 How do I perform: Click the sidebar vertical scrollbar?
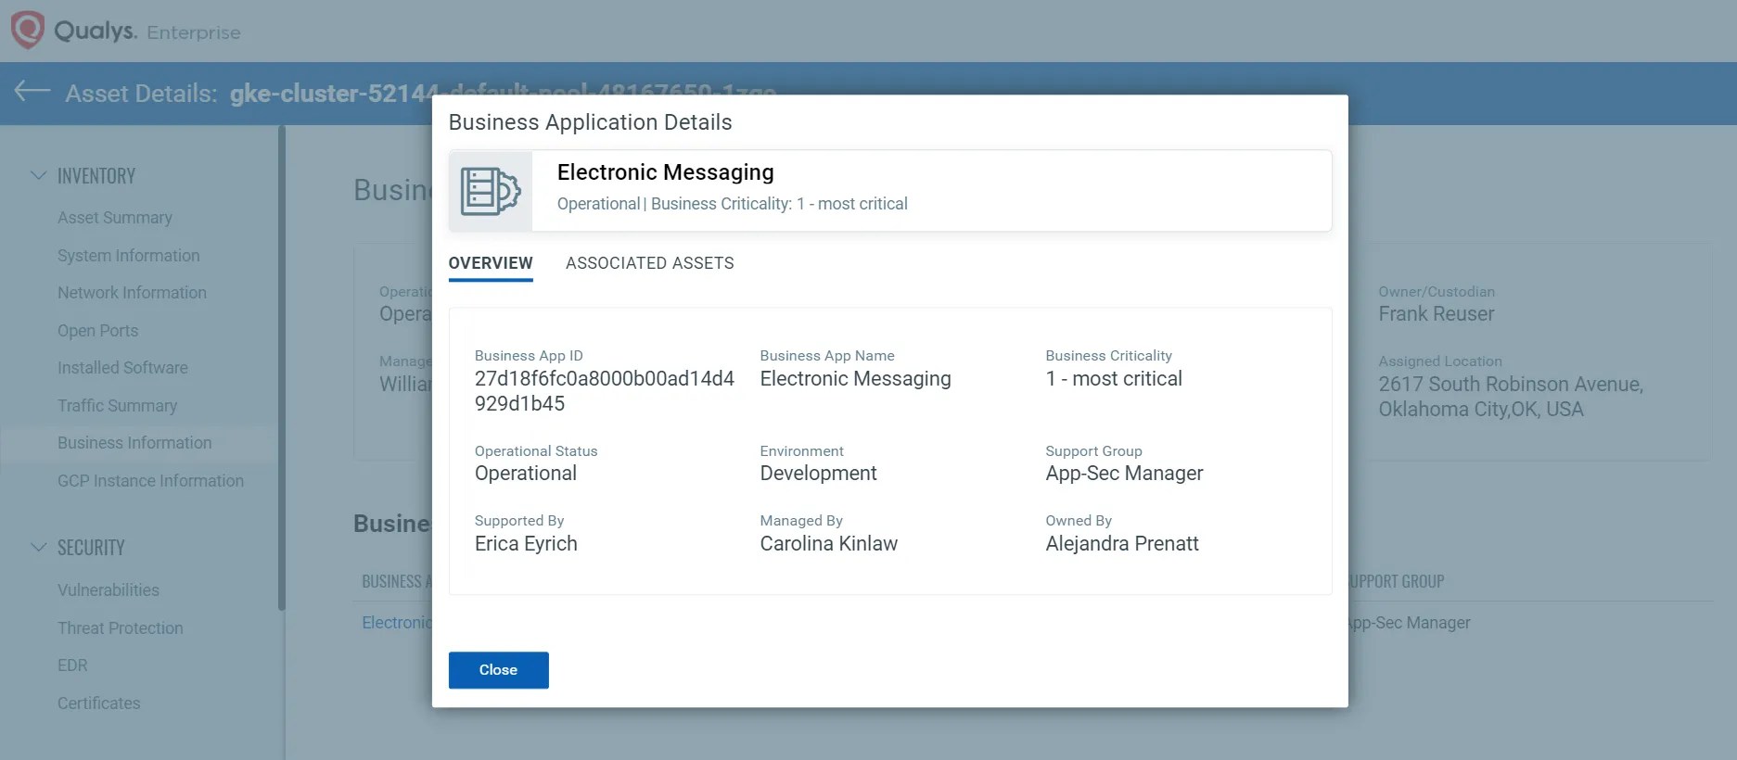282,369
